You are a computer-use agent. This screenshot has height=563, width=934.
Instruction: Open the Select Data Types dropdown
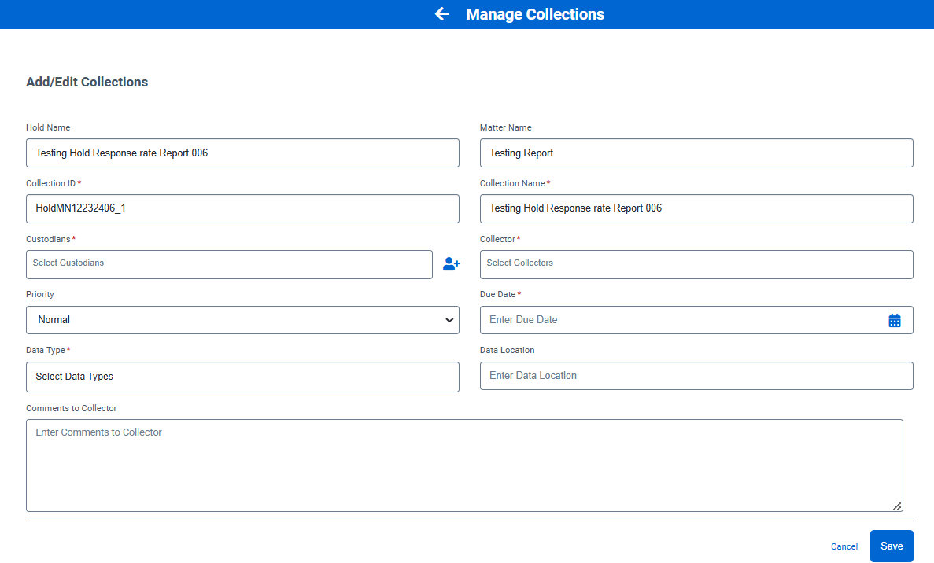point(242,377)
